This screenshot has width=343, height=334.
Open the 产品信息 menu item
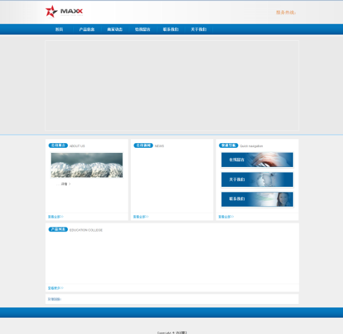tap(87, 29)
